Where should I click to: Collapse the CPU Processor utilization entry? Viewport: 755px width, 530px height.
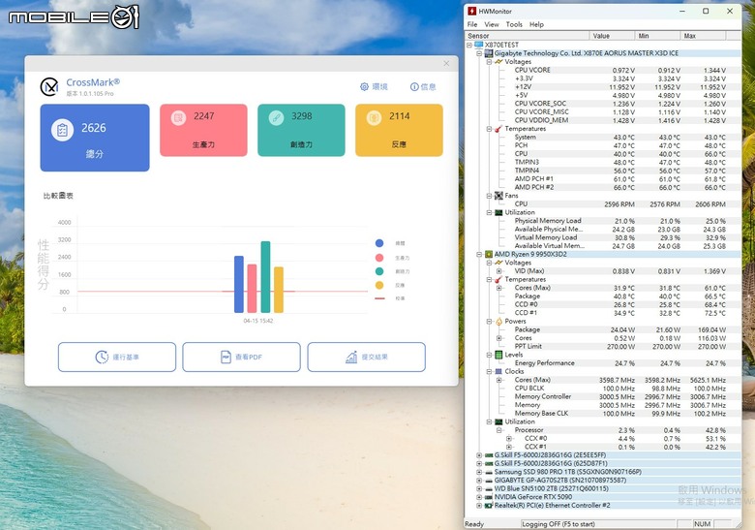click(x=499, y=430)
